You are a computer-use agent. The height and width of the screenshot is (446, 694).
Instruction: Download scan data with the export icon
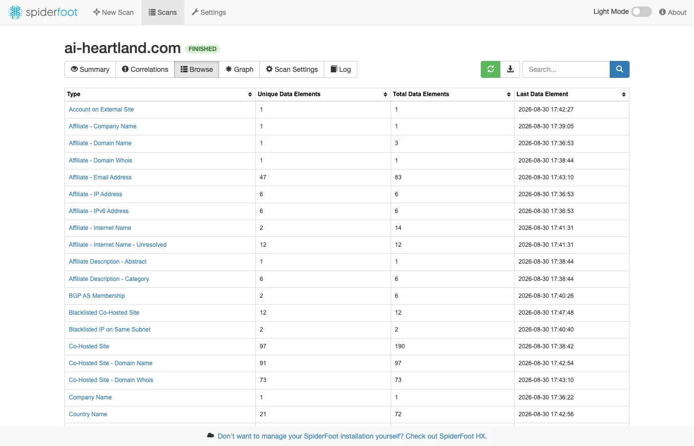coord(510,69)
